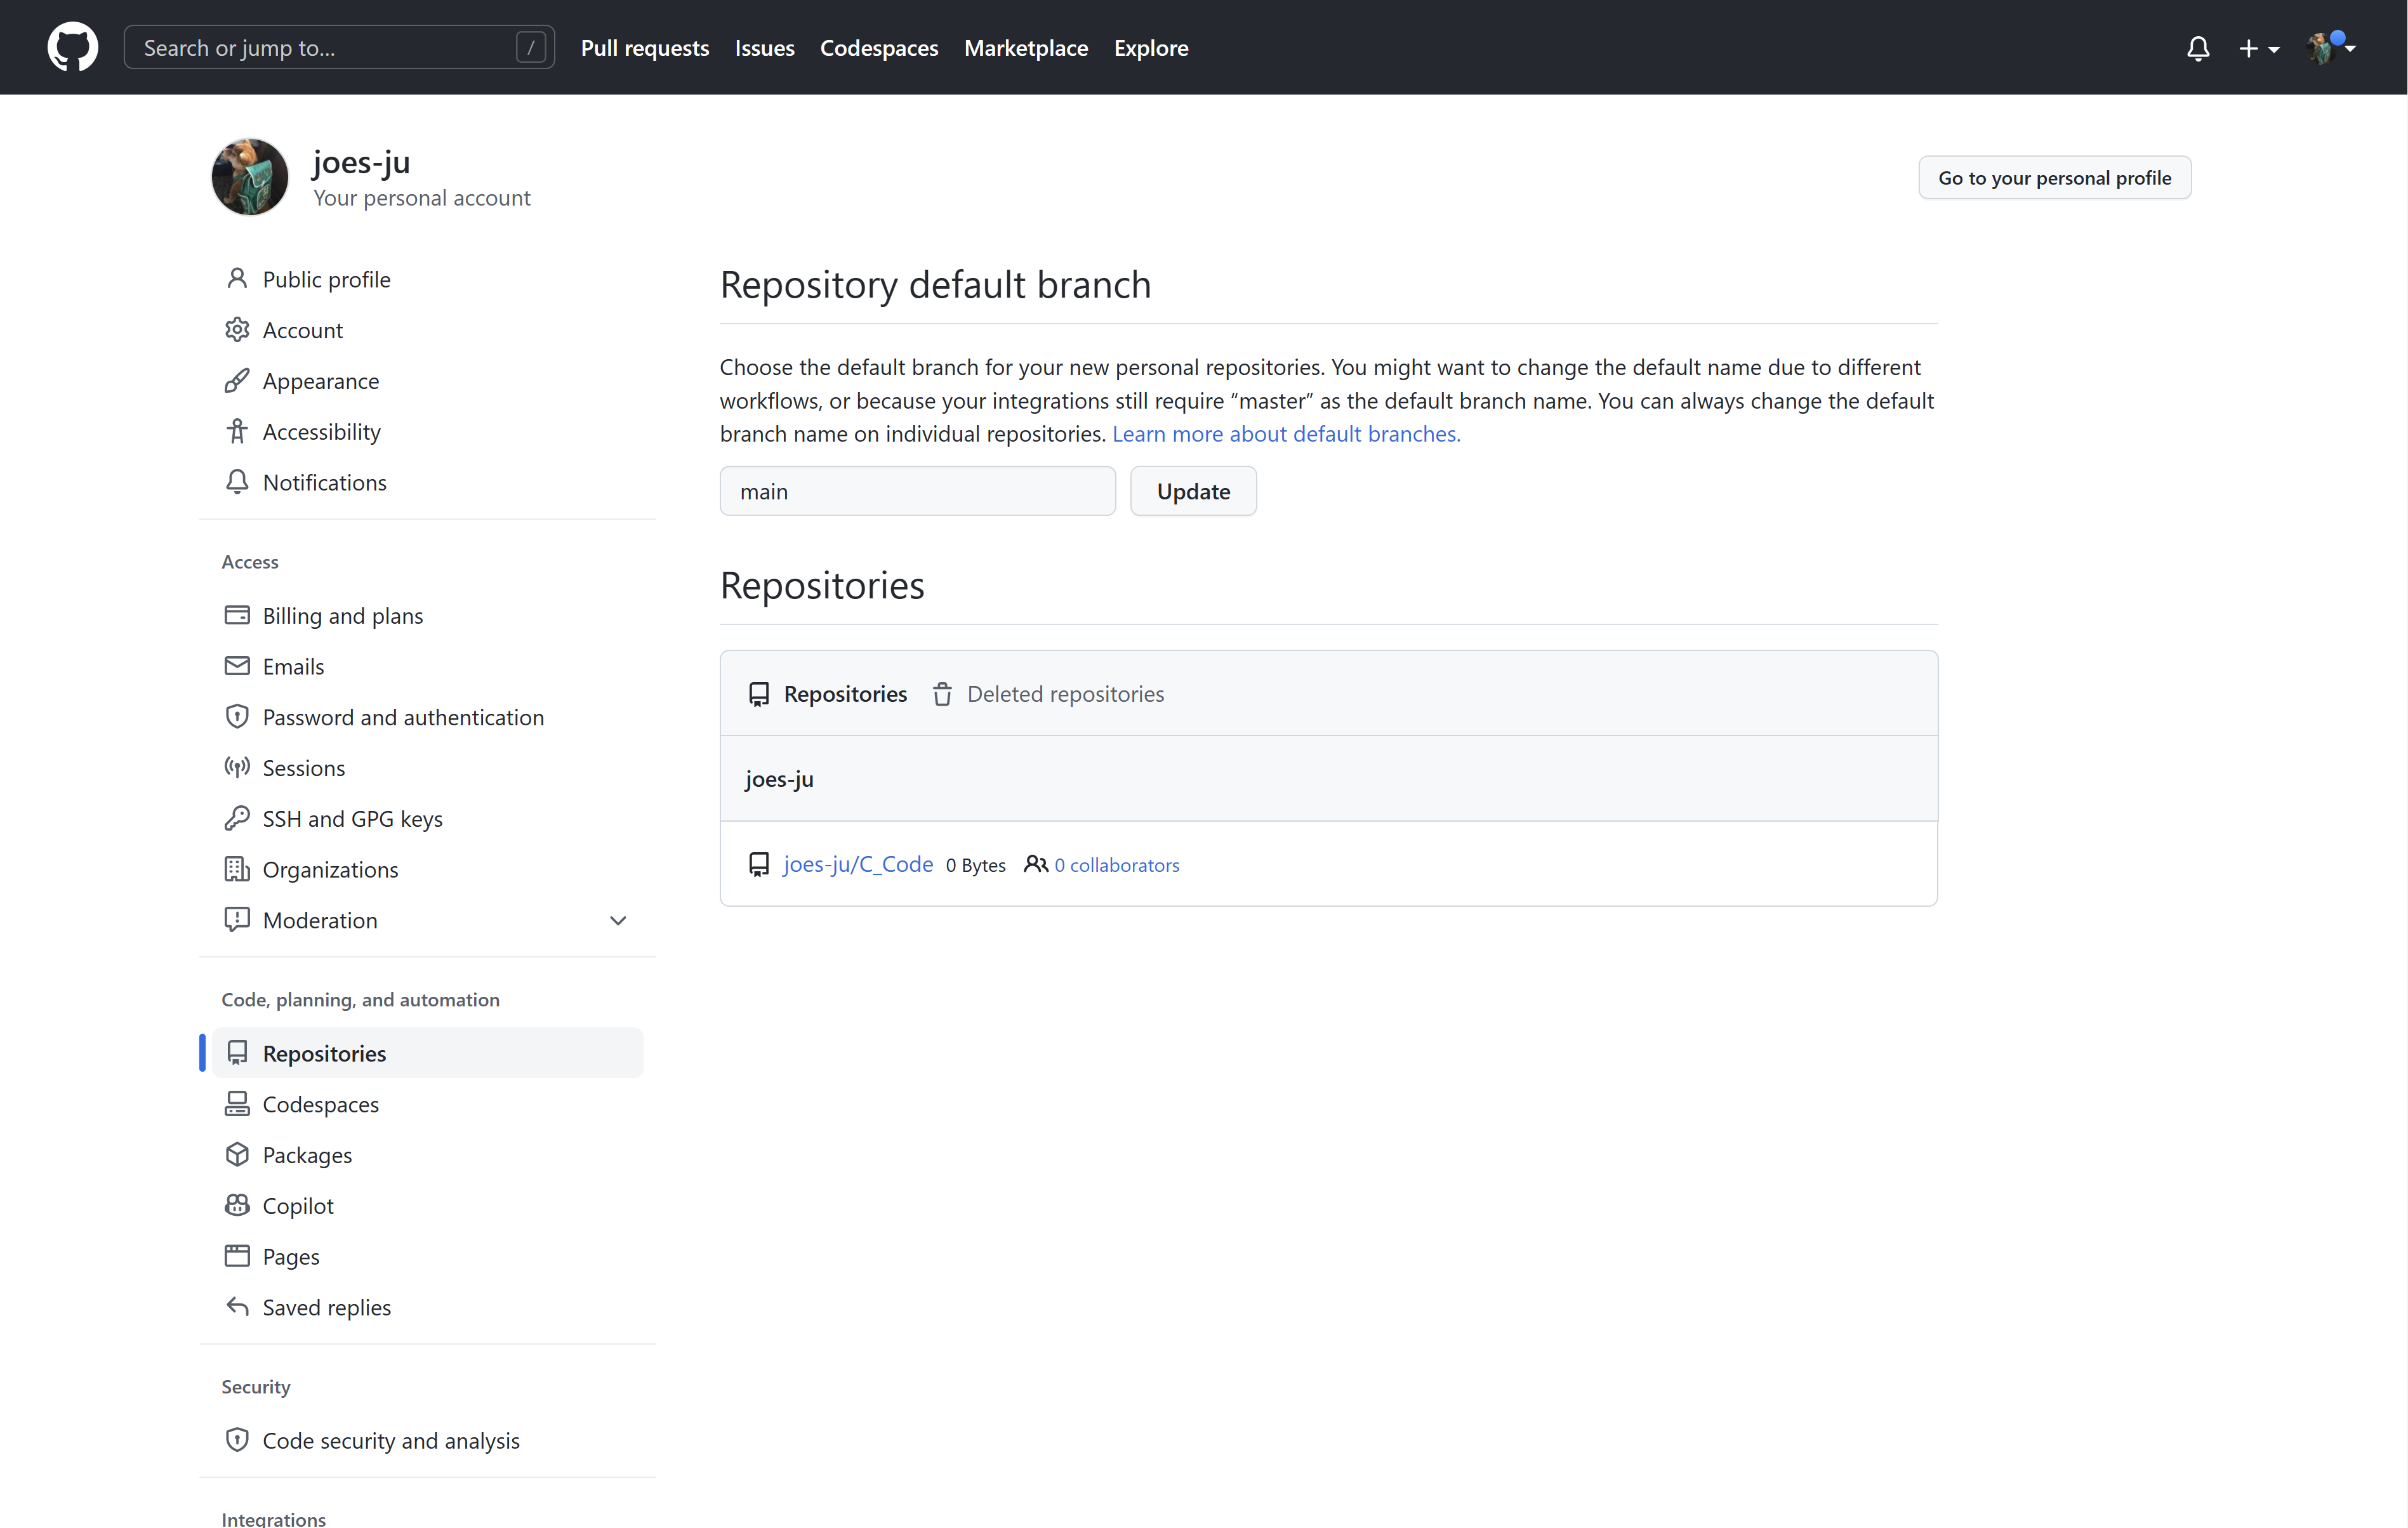Open Explore in the top navigation

1151,48
